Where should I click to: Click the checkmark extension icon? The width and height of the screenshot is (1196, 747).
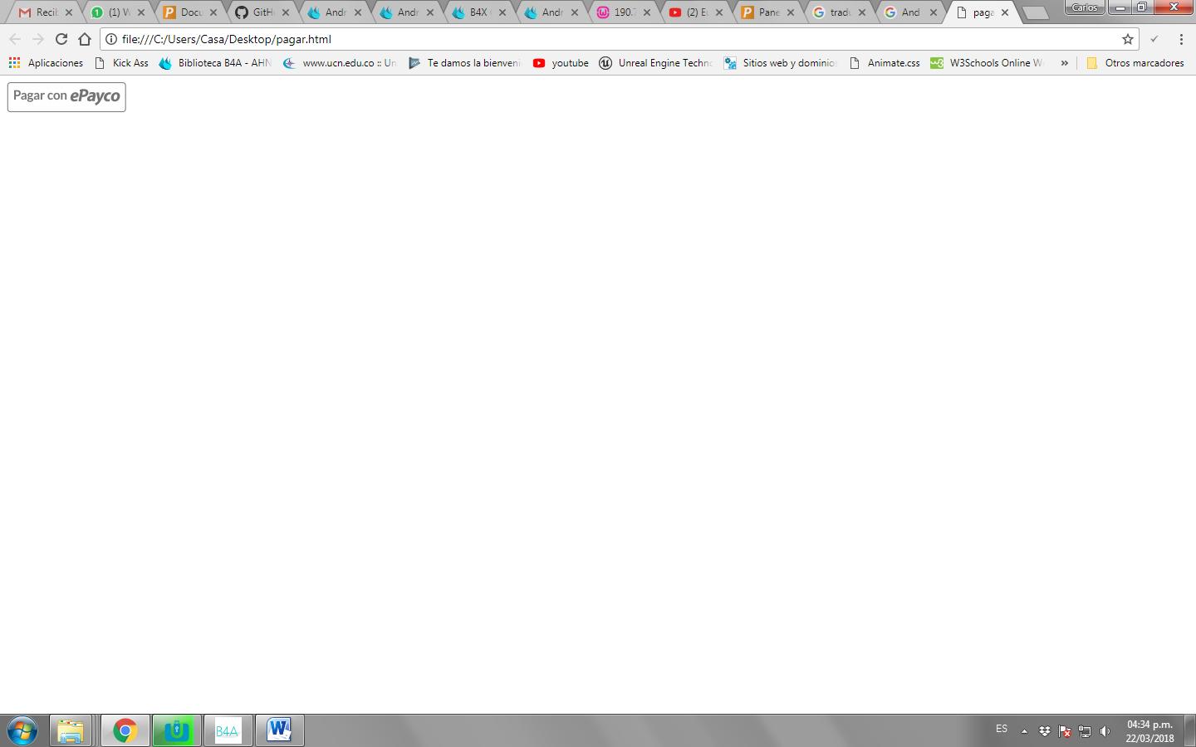pos(1154,39)
